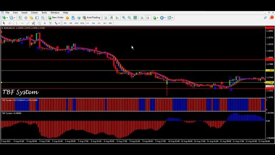Viewport: 275px width, 155px height.
Task: Click the TBF System -0.298985 label
Action: [12, 113]
